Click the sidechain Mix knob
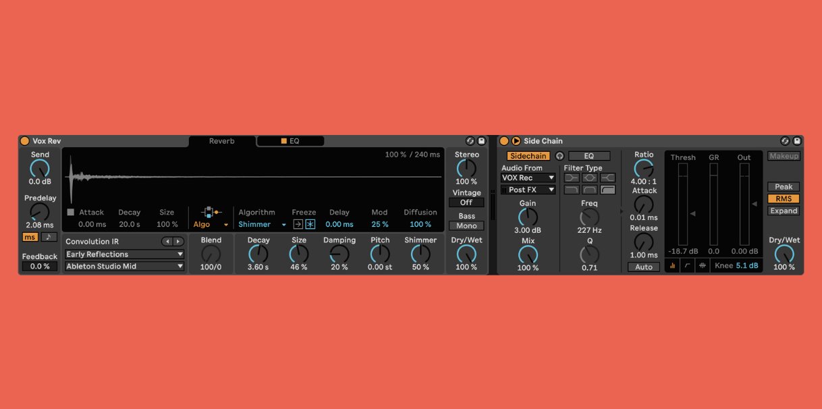 528,254
